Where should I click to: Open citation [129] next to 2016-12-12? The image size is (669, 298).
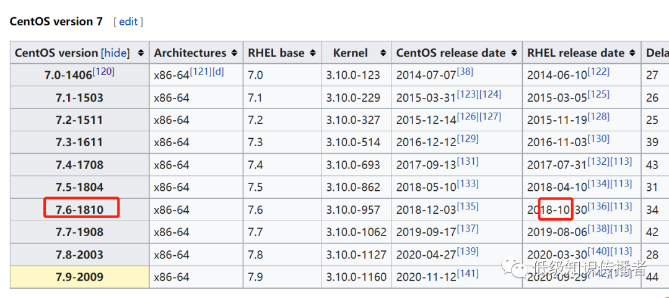coord(468,139)
